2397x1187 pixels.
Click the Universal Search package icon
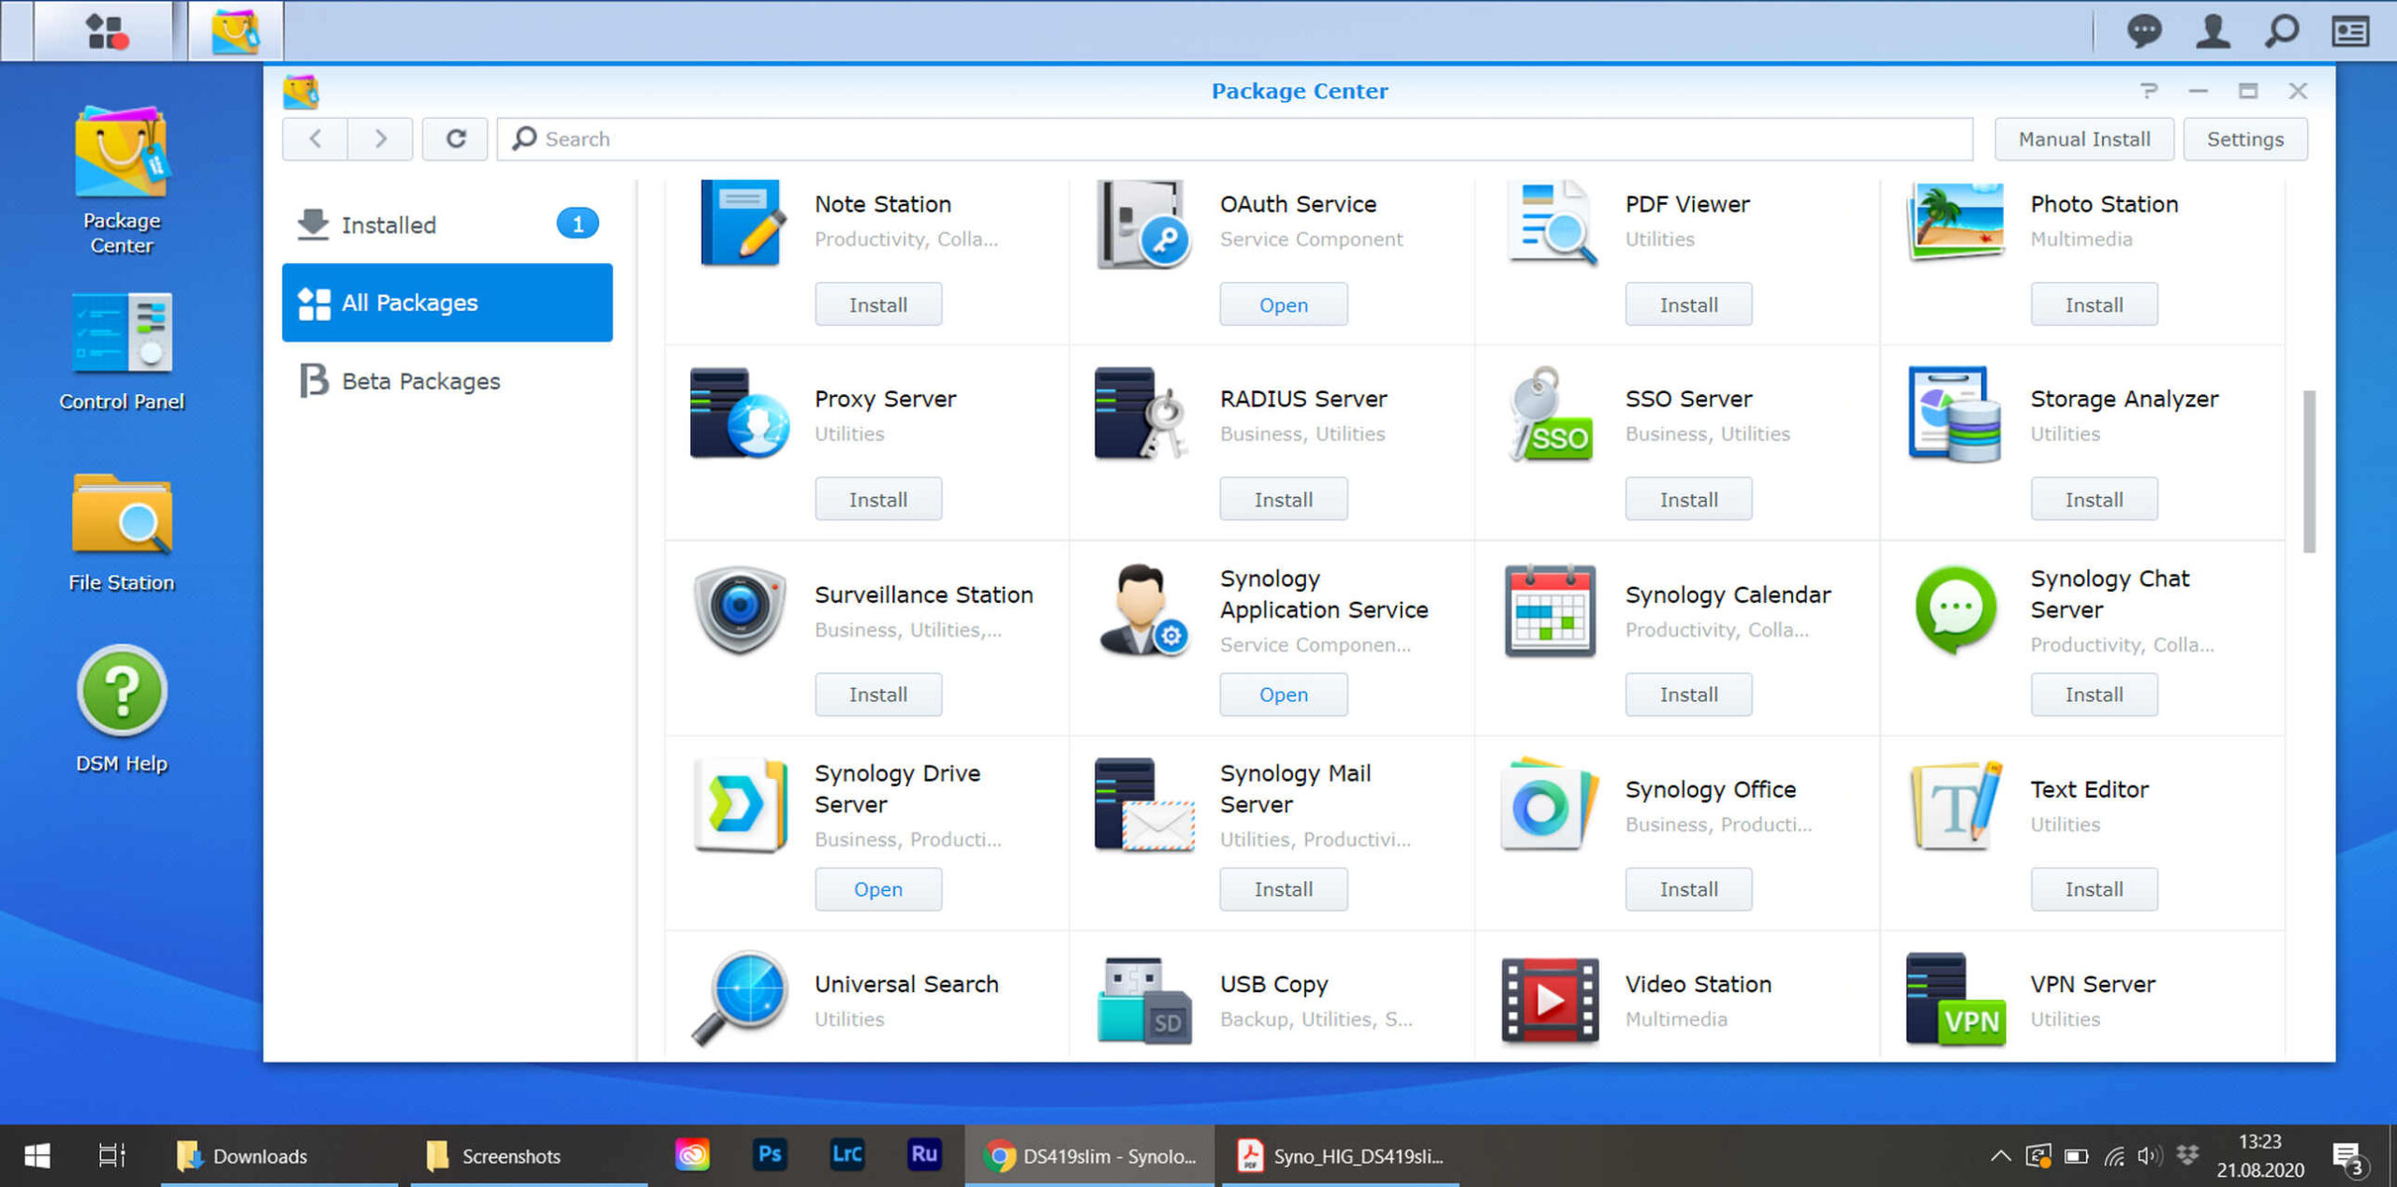[x=740, y=998]
